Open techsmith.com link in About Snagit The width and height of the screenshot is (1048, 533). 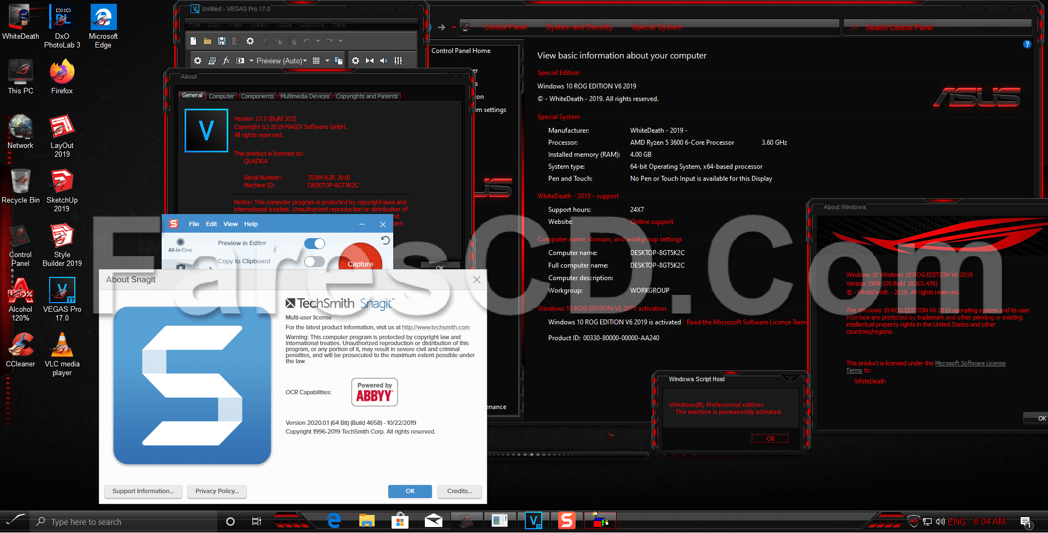tap(436, 327)
